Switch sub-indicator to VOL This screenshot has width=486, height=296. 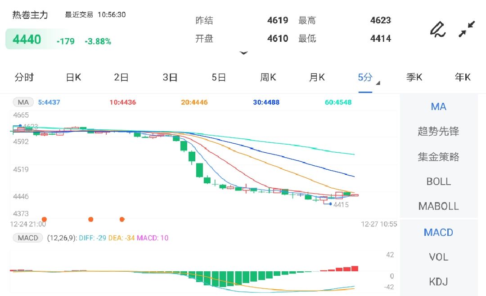click(x=439, y=257)
